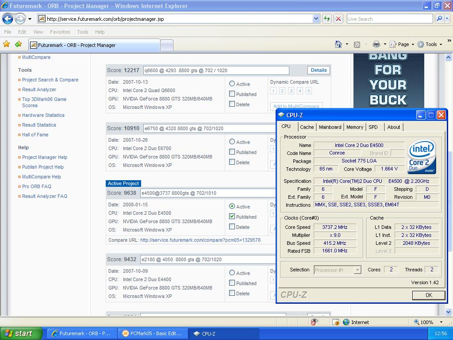The image size is (453, 340).
Task: Uncheck Published for score 9638 project
Action: click(x=232, y=216)
